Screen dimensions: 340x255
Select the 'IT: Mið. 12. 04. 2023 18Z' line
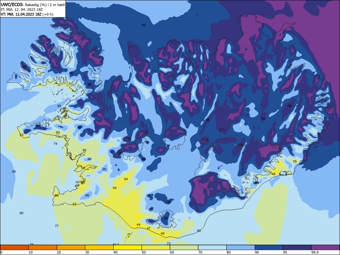click(x=22, y=9)
